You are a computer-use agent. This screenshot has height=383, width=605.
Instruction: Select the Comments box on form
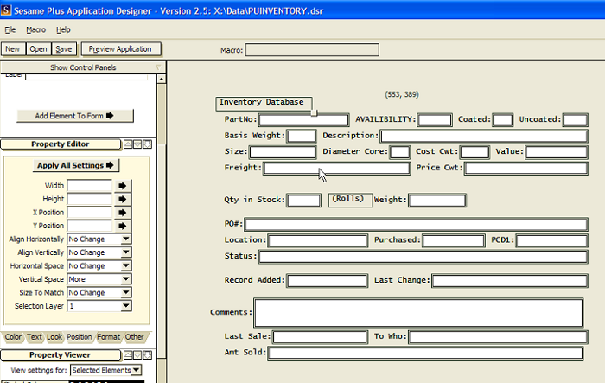click(x=418, y=313)
